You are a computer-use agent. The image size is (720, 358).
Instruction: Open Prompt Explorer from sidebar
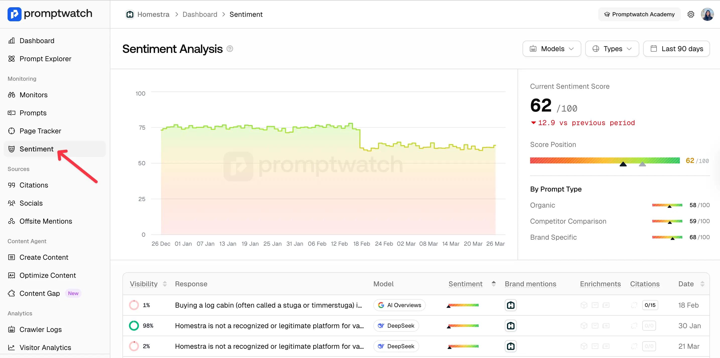tap(45, 59)
